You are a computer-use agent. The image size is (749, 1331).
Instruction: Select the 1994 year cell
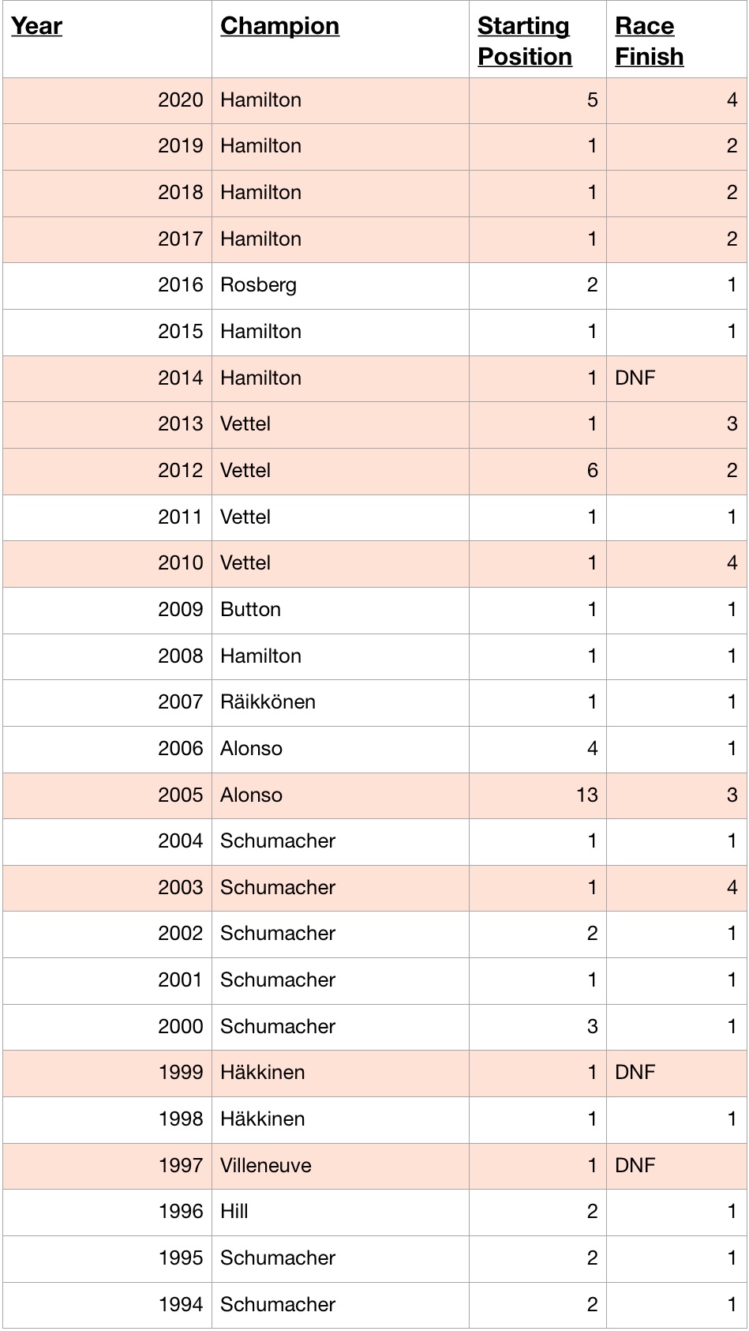point(180,1305)
